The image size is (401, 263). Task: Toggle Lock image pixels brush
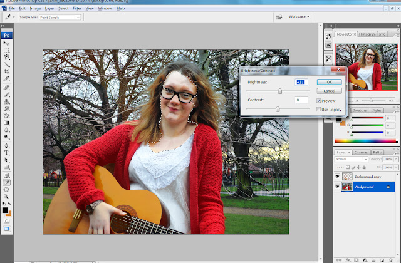pyautogui.click(x=353, y=167)
